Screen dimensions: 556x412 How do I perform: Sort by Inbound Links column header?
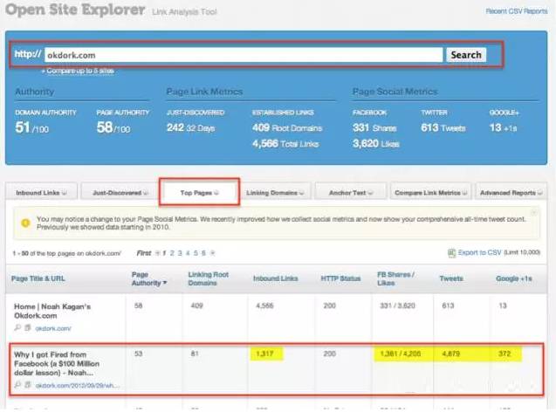pos(276,278)
